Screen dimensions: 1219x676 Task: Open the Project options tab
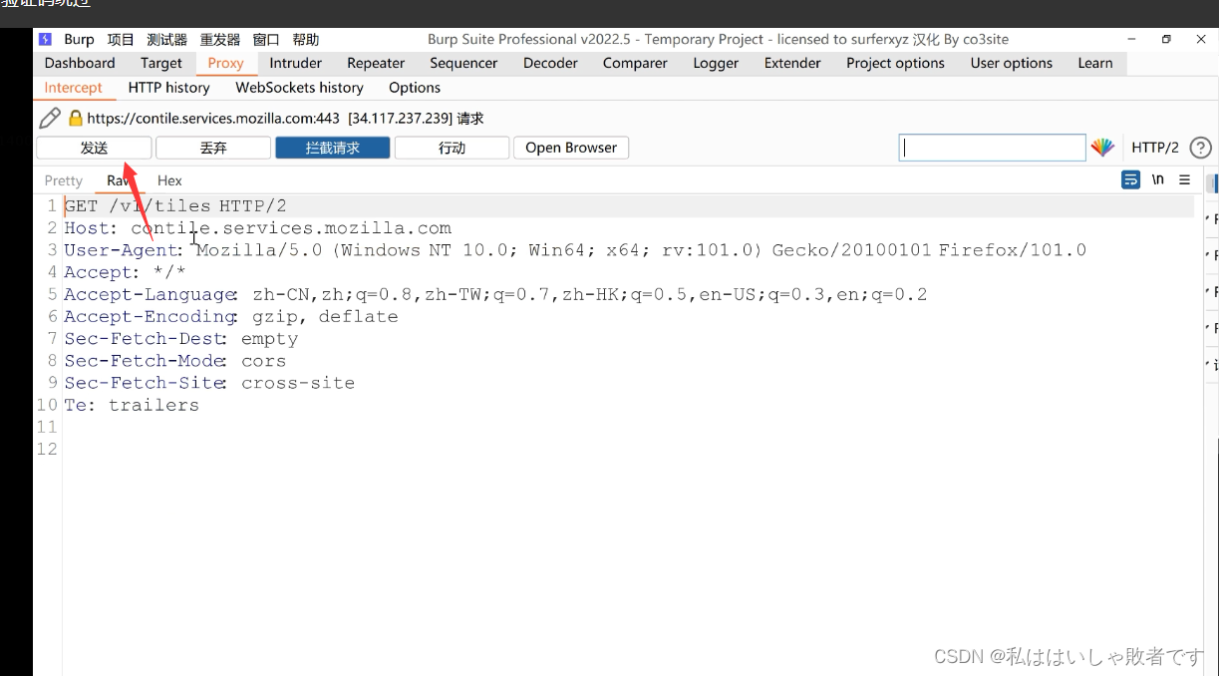[x=895, y=63]
